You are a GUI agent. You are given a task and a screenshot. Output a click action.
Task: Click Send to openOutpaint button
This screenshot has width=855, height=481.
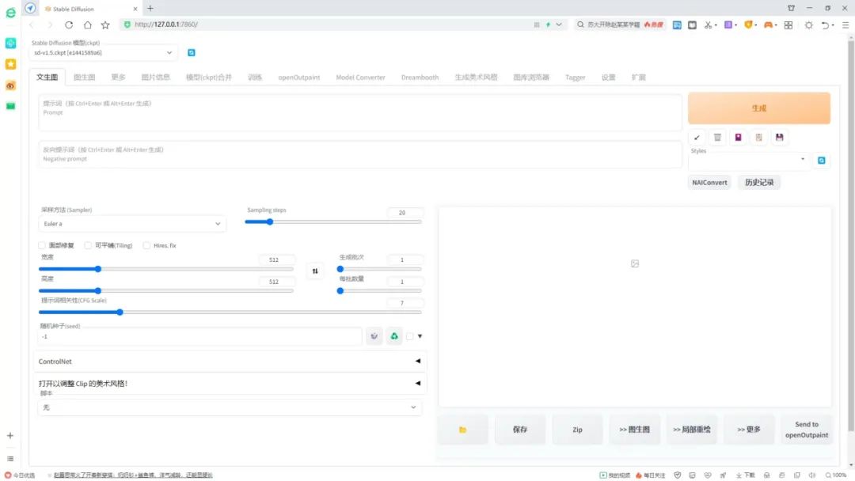point(807,430)
